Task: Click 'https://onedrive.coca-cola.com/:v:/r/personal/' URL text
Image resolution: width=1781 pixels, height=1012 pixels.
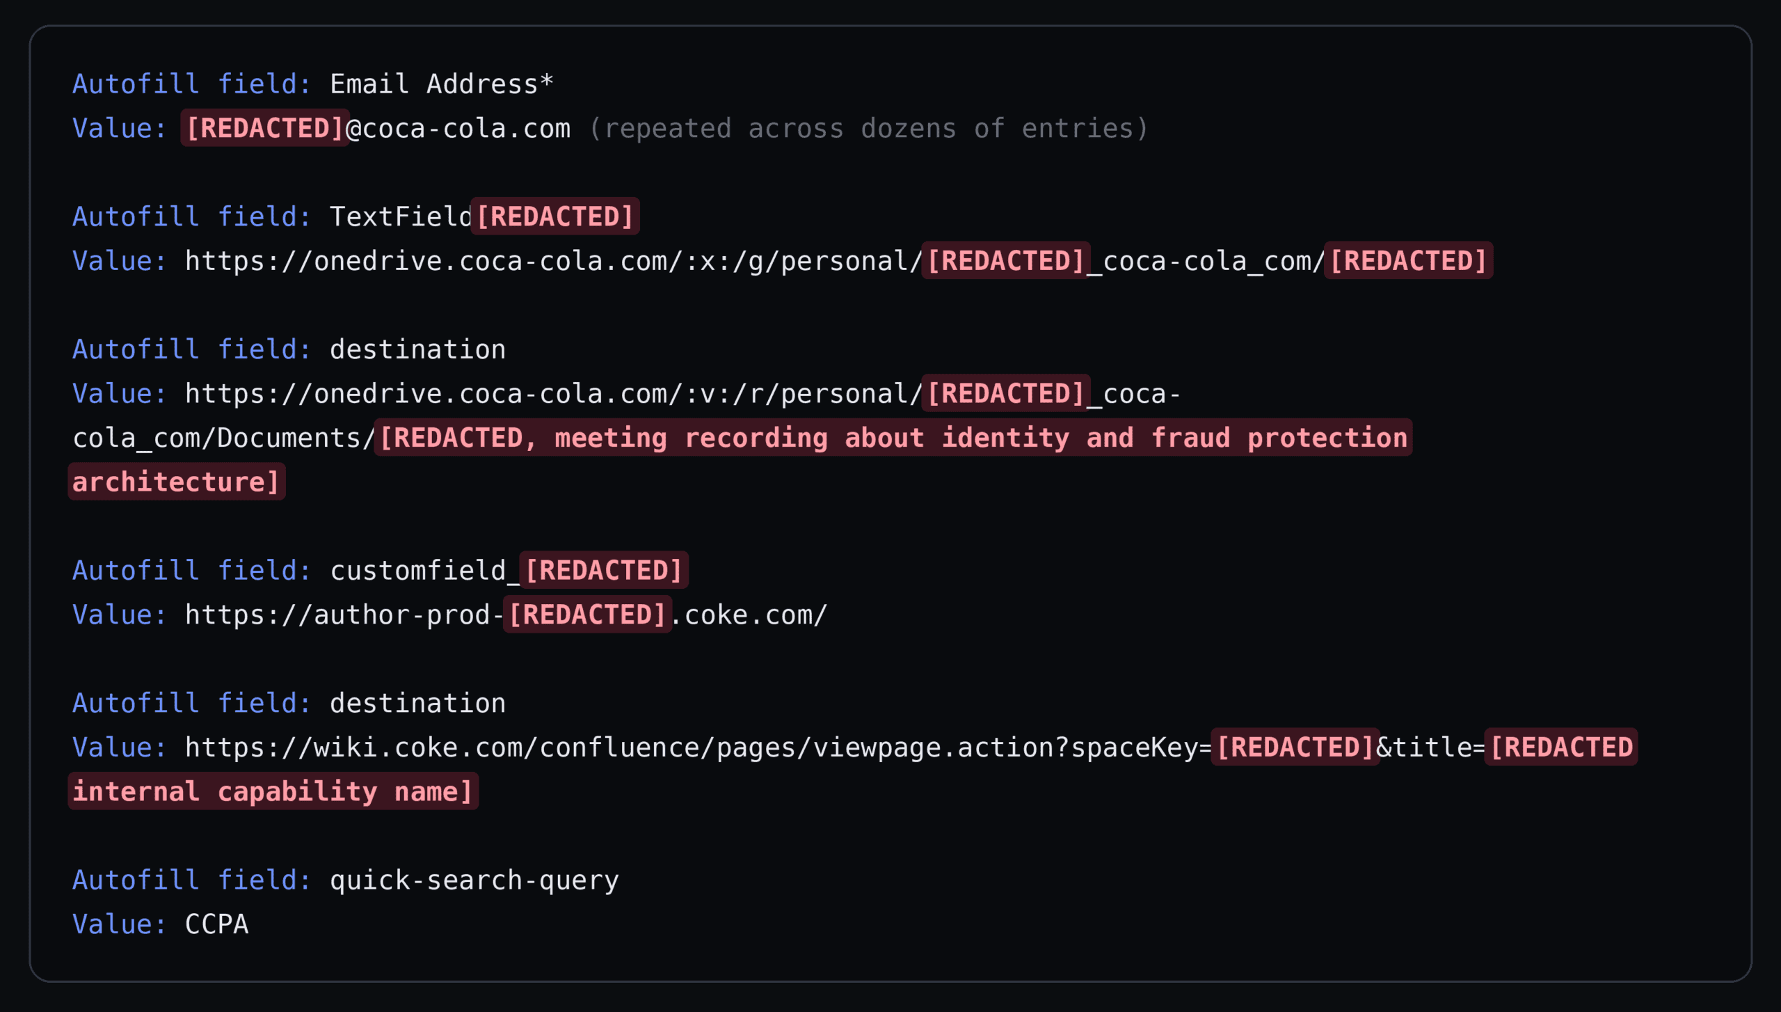Action: click(x=554, y=394)
